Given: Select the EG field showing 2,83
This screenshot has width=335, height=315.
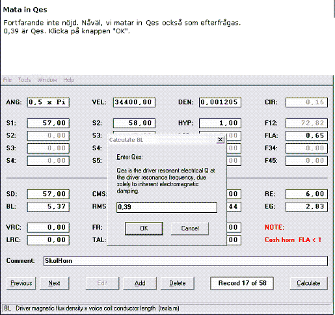Looking at the screenshot, I should pyautogui.click(x=306, y=206).
